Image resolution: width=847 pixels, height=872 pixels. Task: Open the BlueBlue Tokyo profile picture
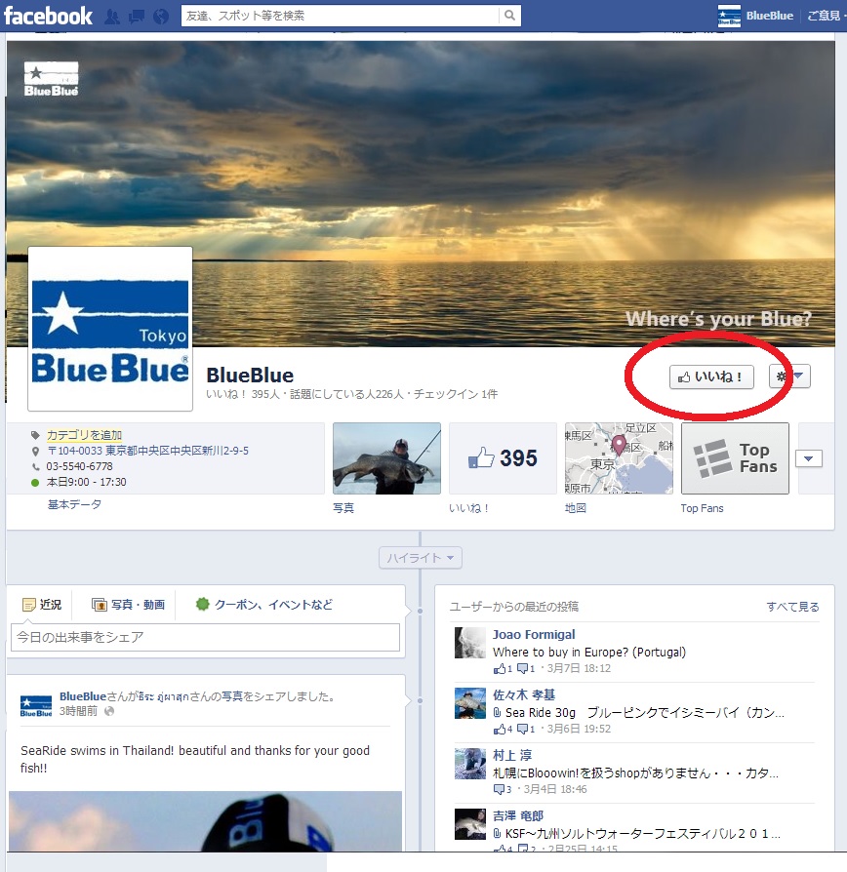(x=110, y=329)
